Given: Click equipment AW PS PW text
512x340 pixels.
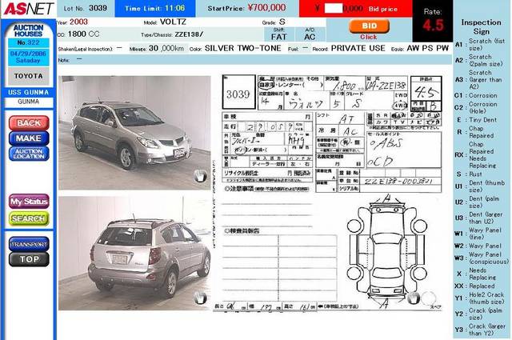Looking at the screenshot, I should coord(428,48).
